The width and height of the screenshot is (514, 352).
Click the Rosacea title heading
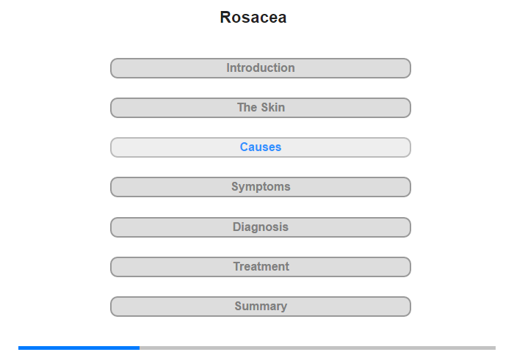(x=253, y=18)
